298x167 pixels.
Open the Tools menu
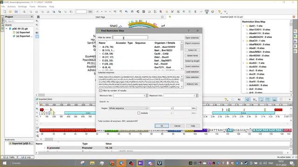tap(32, 6)
